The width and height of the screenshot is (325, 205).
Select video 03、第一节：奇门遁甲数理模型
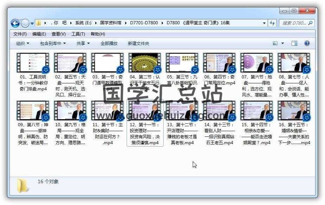point(108,72)
